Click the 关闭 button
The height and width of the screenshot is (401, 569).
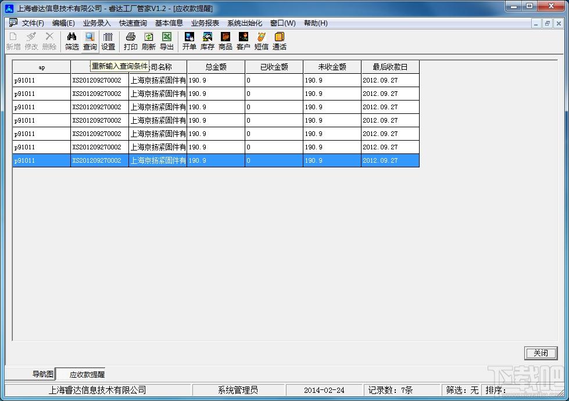point(541,353)
